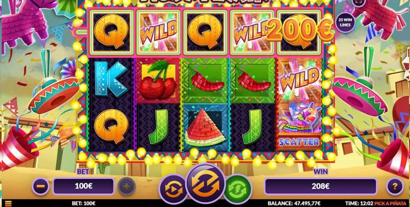Click the 208€ win amount display
The width and height of the screenshot is (410, 207).
321,187
